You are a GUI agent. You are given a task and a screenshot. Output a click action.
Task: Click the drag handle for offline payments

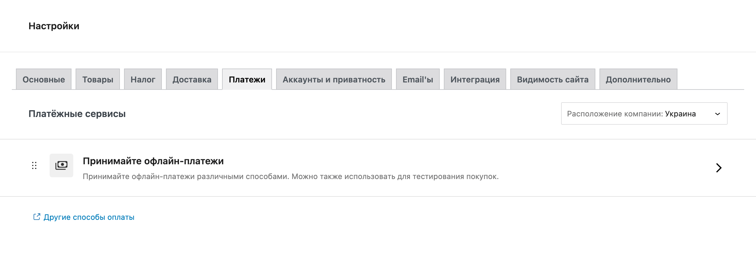click(34, 165)
